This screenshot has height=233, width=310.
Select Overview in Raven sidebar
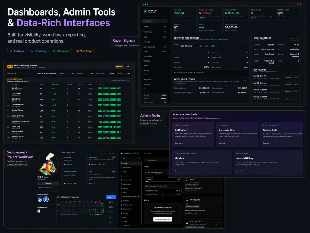click(155, 21)
